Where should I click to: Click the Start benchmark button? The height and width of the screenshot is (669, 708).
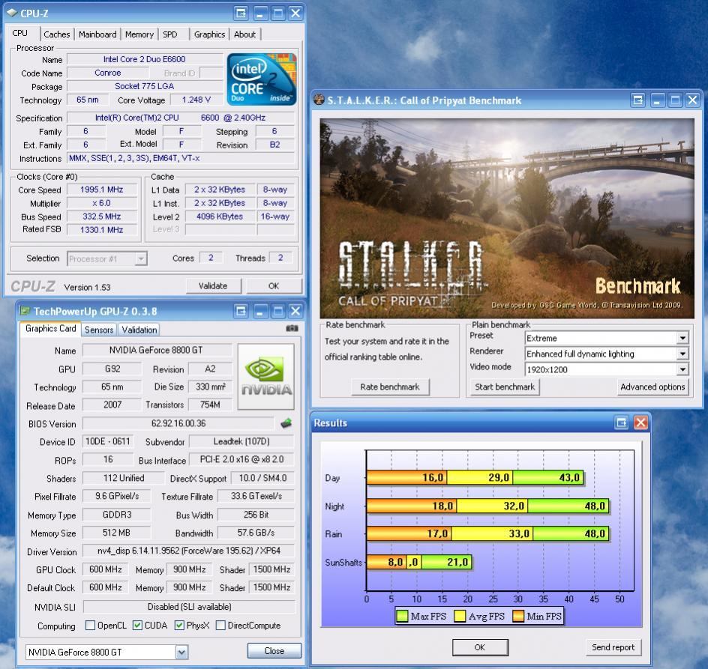coord(505,387)
